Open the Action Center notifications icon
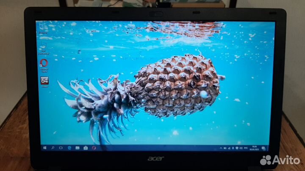The height and width of the screenshot is (171, 305). point(263,148)
